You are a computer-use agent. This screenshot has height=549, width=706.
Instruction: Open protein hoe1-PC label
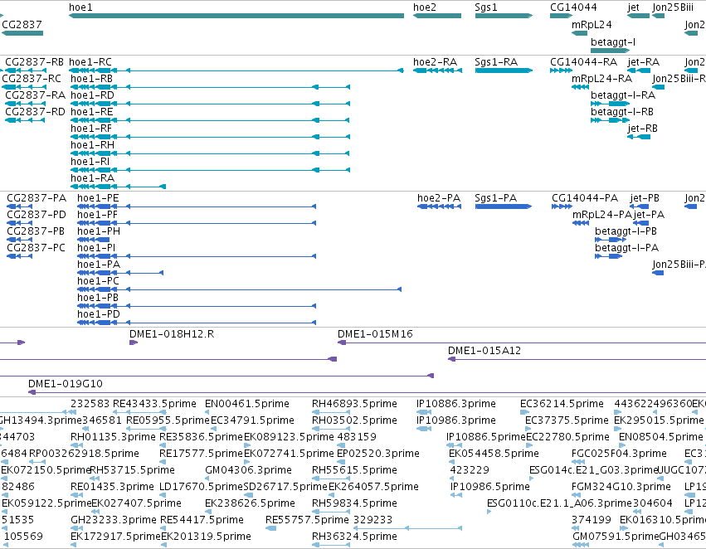tap(98, 282)
